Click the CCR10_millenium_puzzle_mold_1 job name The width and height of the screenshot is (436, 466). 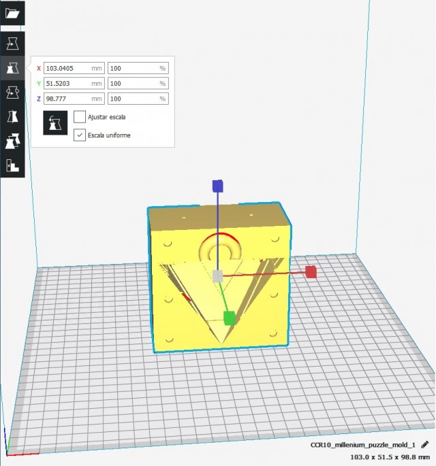coord(363,445)
